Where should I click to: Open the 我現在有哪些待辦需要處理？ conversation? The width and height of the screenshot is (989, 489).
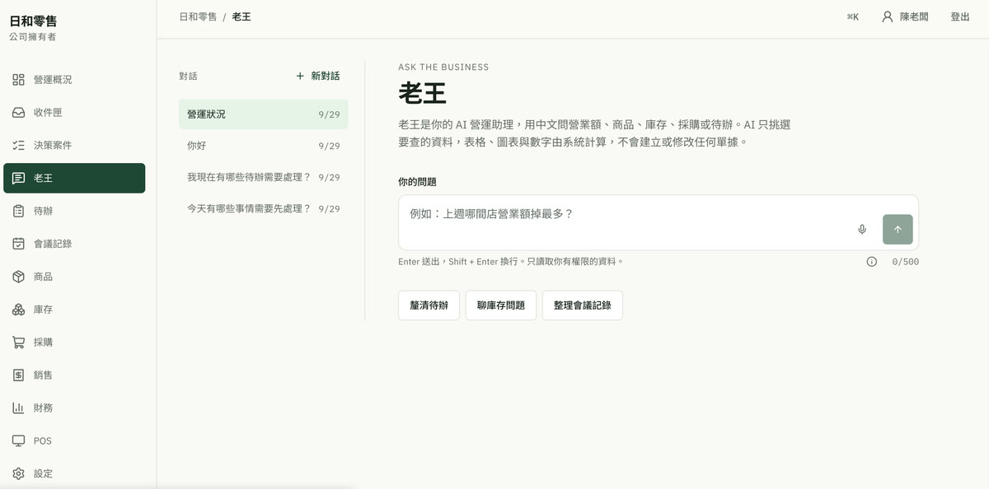(x=263, y=177)
